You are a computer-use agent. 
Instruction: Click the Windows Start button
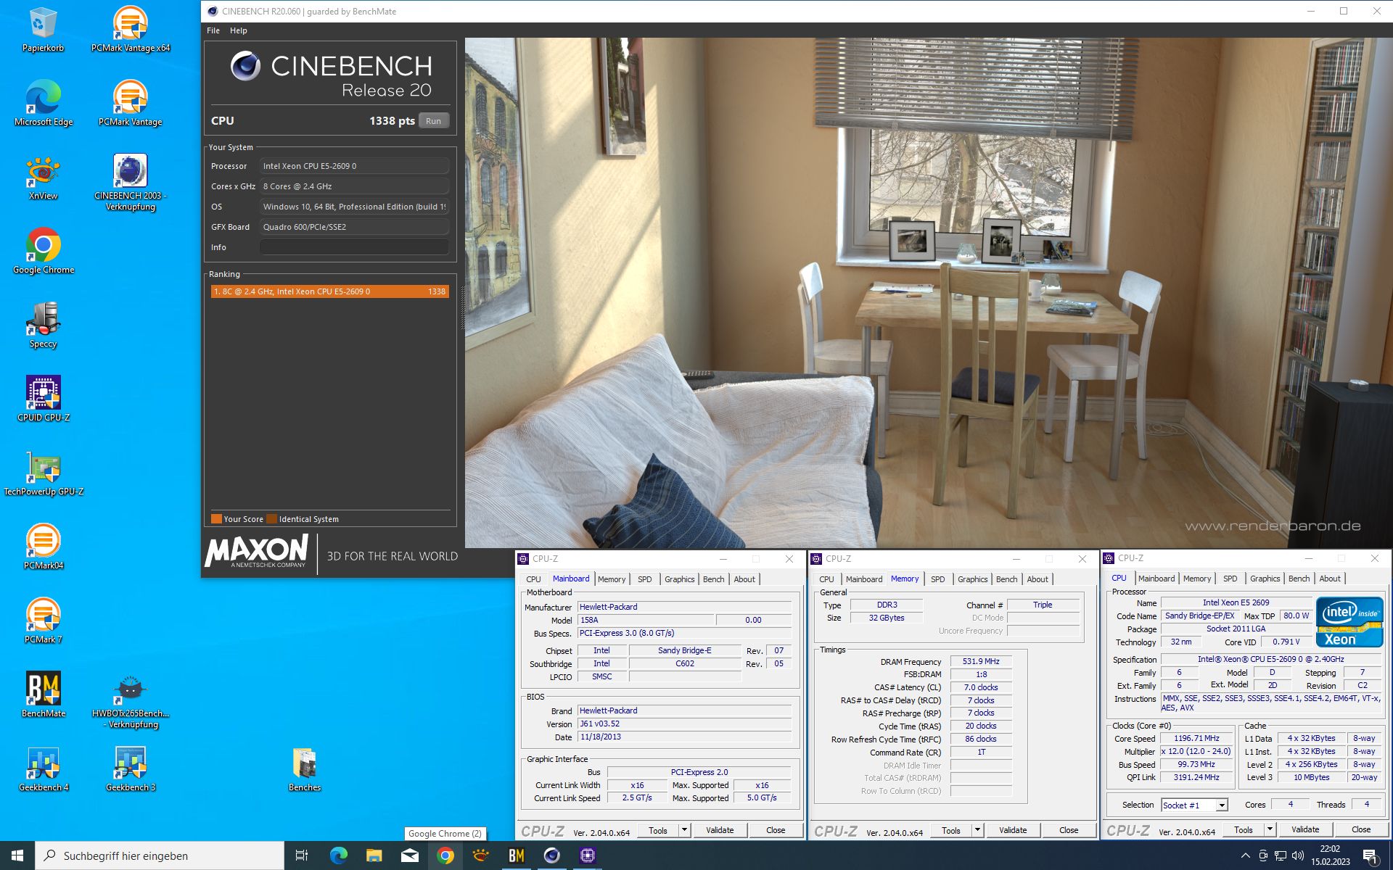point(17,855)
